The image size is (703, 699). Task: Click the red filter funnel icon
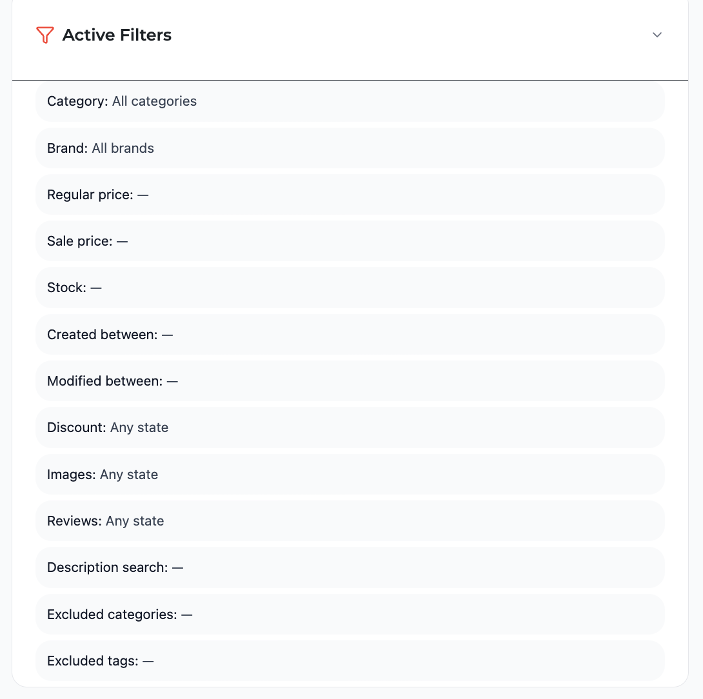[45, 35]
